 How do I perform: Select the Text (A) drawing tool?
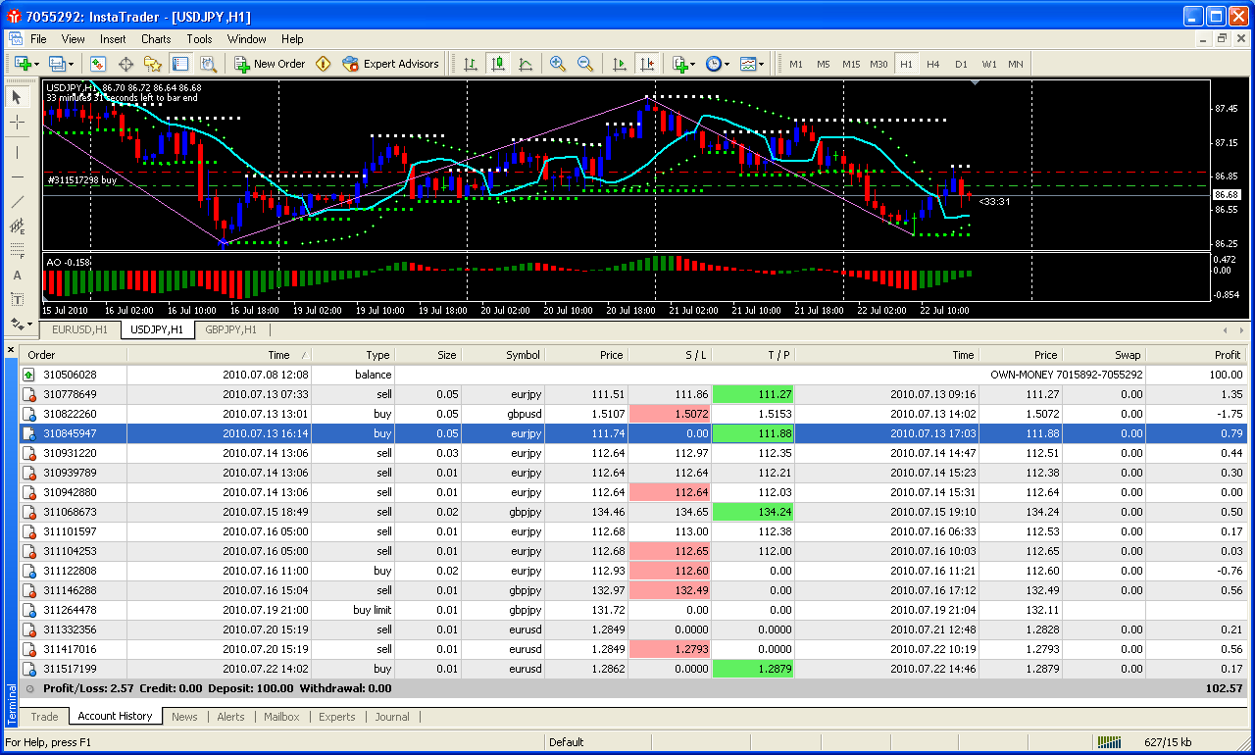tap(18, 276)
